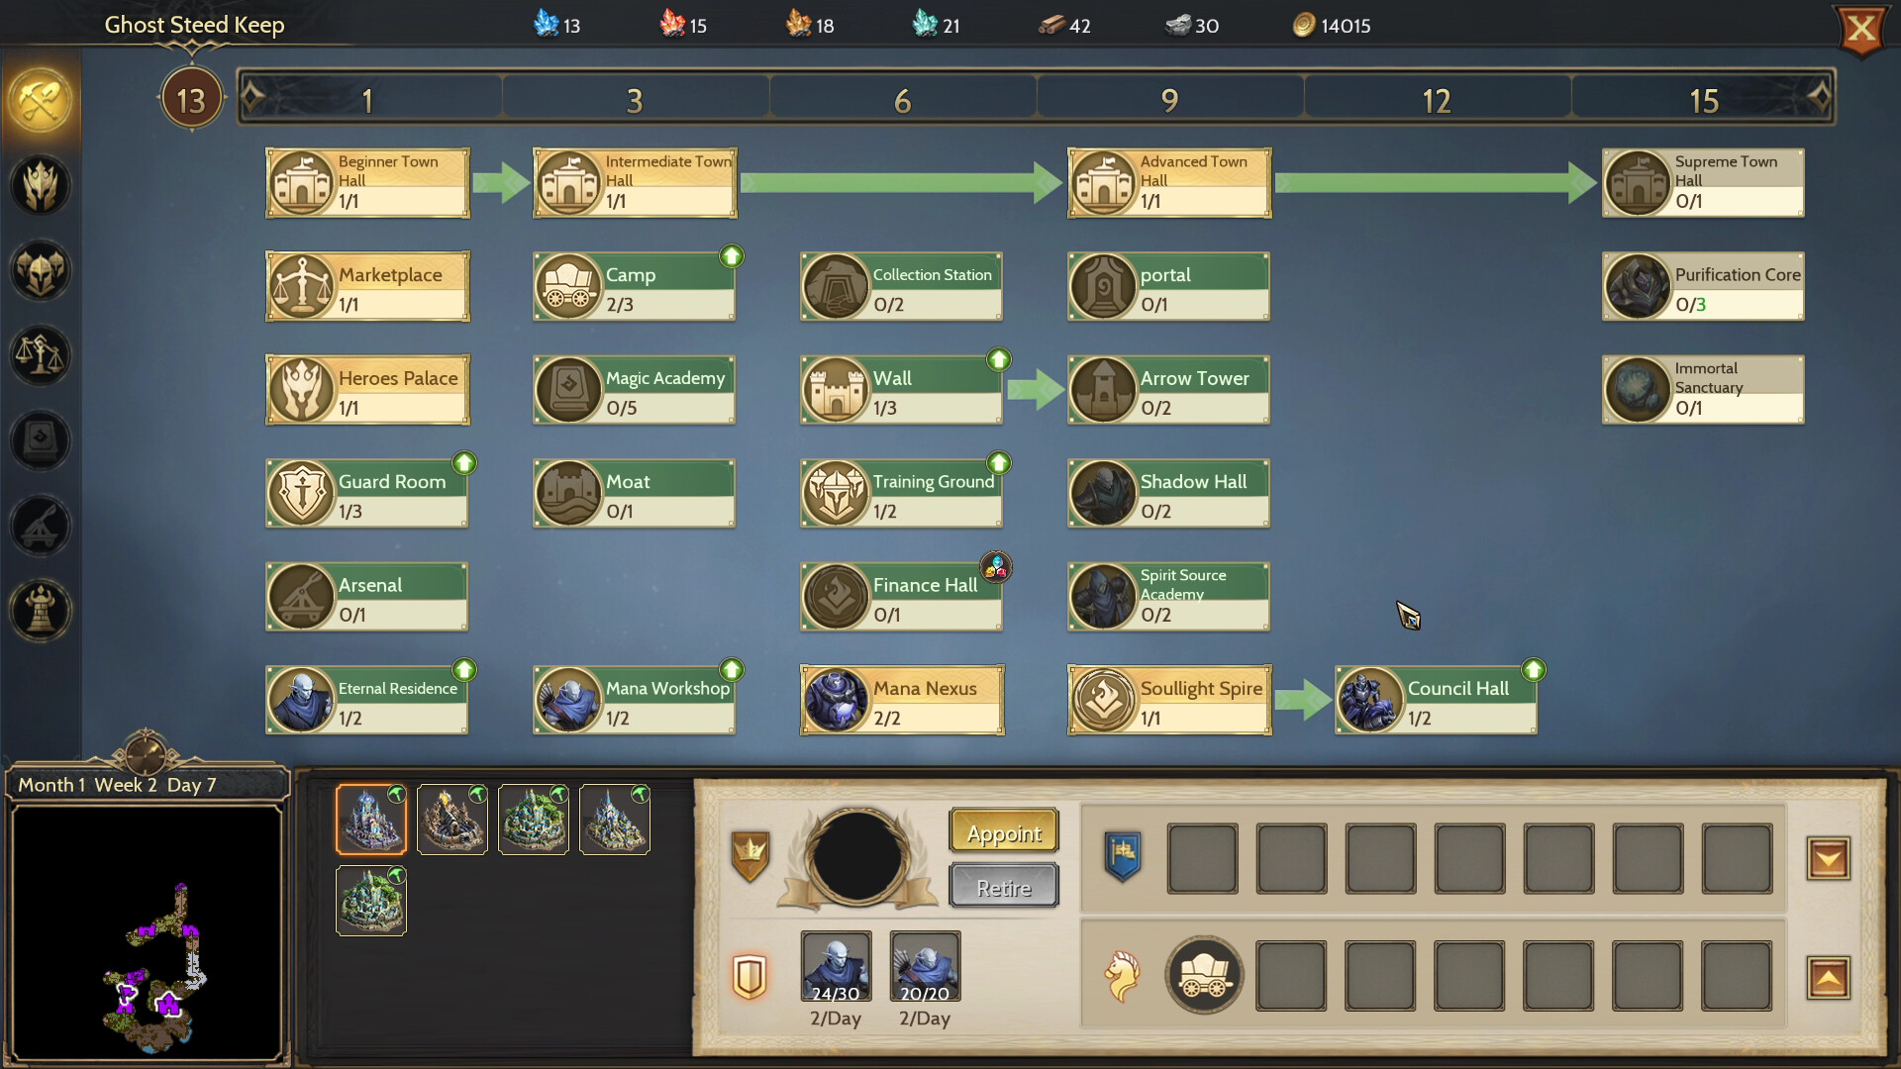Open the scales trade panel in the sidebar
The width and height of the screenshot is (1901, 1069).
[x=40, y=354]
